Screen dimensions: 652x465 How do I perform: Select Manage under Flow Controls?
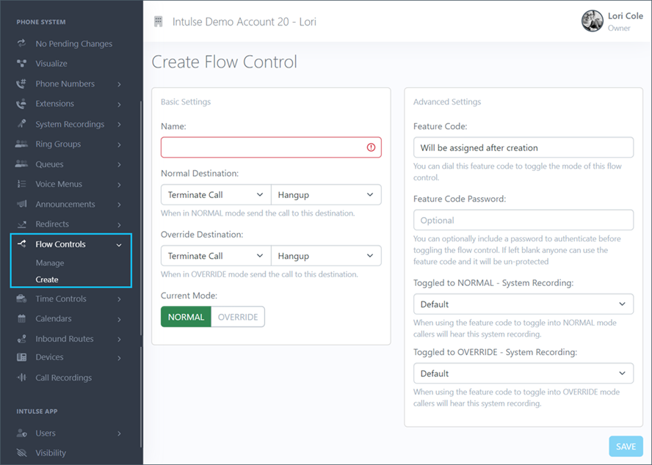click(x=50, y=263)
